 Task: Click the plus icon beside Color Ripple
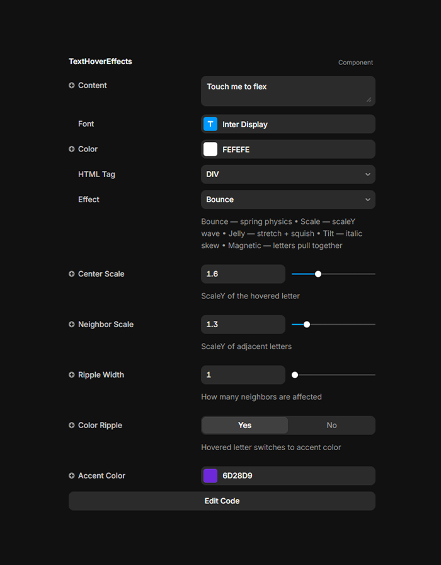(72, 425)
